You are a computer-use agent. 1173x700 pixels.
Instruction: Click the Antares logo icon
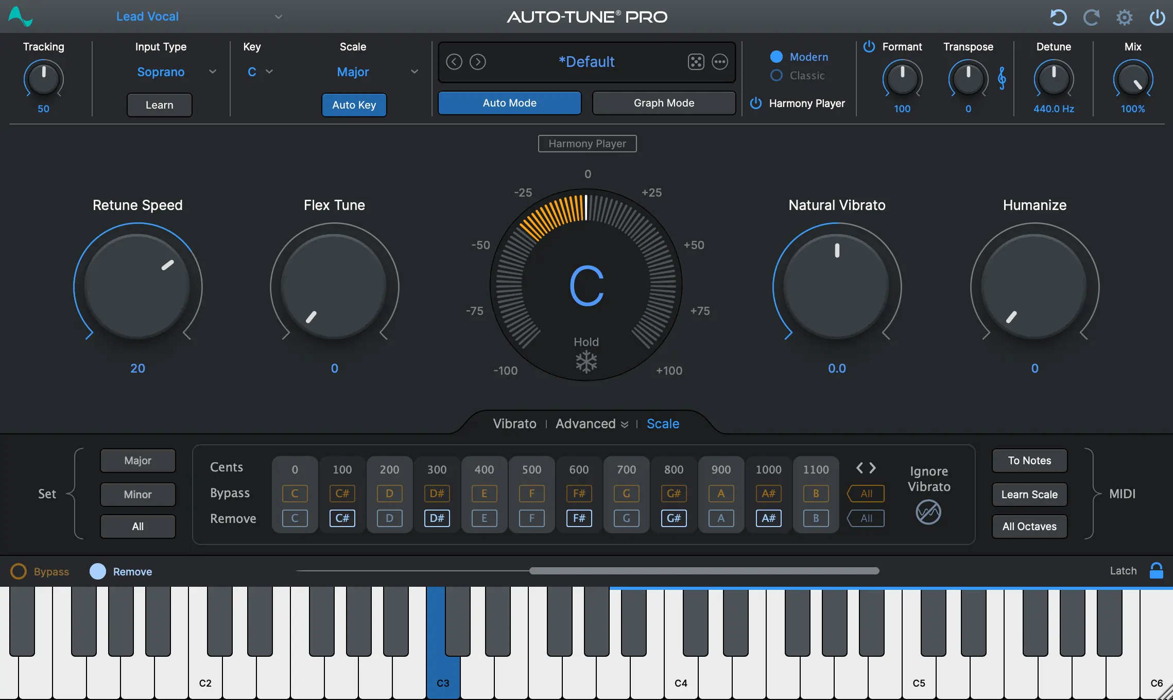[x=20, y=16]
